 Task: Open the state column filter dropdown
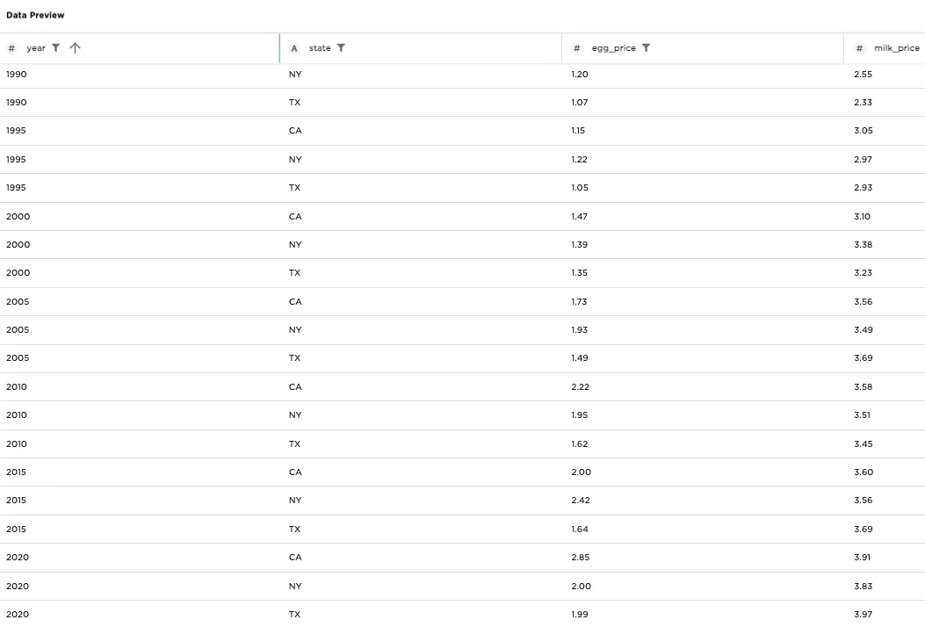(x=342, y=48)
